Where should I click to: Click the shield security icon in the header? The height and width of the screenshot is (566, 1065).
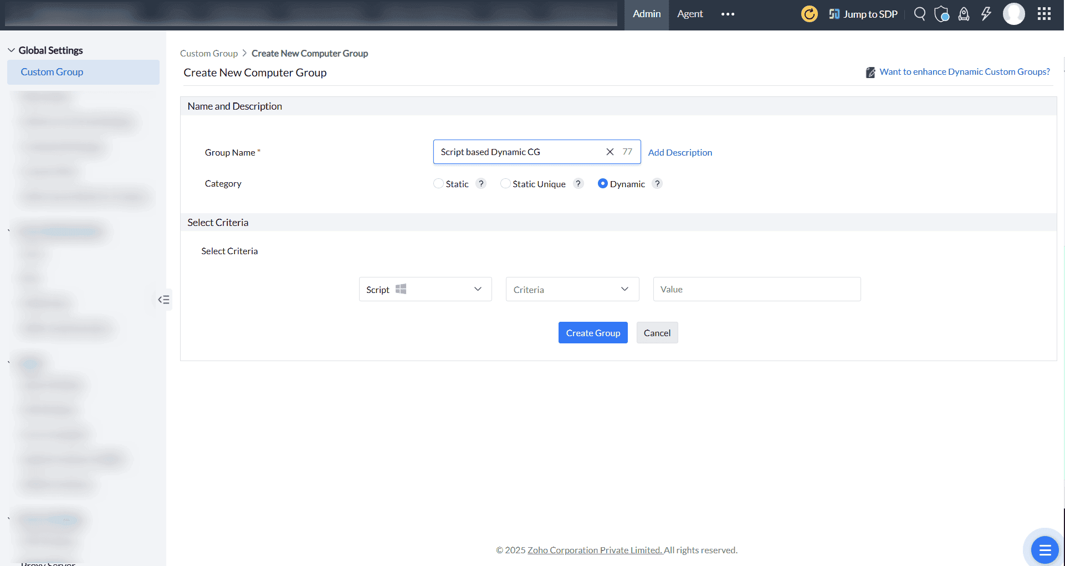point(941,14)
